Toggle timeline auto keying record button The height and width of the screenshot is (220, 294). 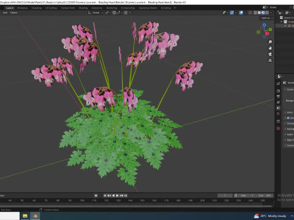[x=96, y=196]
